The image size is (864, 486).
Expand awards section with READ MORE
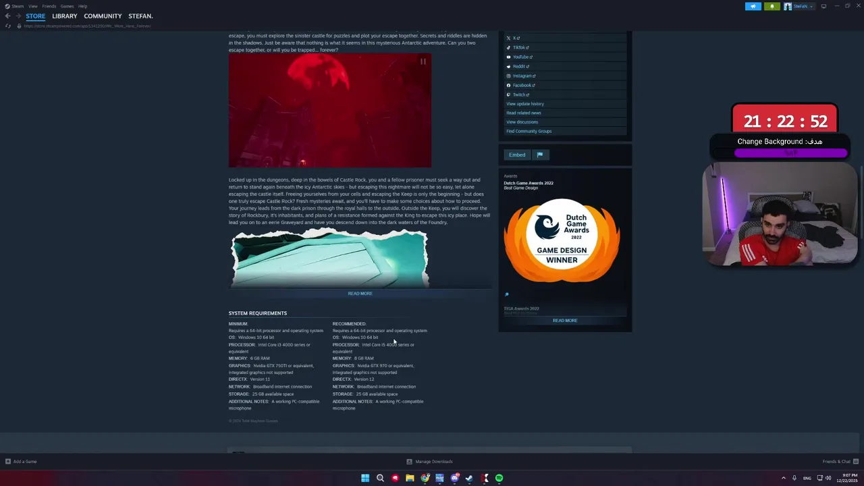(x=565, y=321)
